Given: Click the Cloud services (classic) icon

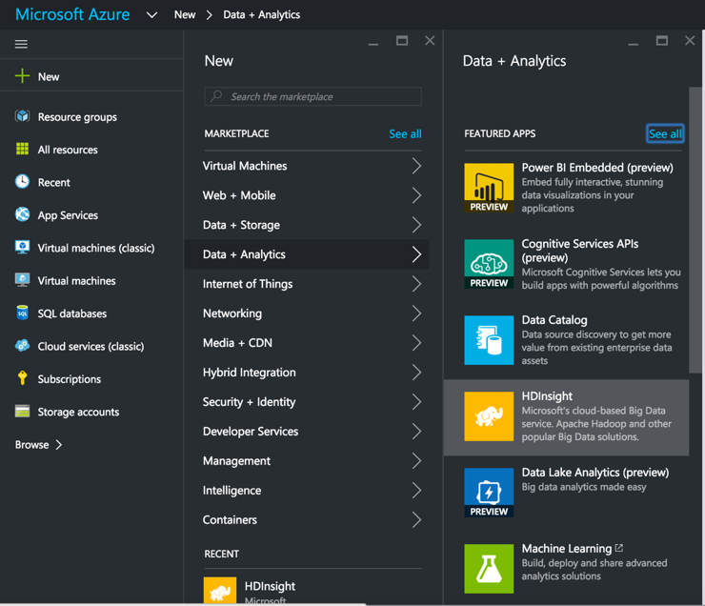Looking at the screenshot, I should tap(22, 346).
